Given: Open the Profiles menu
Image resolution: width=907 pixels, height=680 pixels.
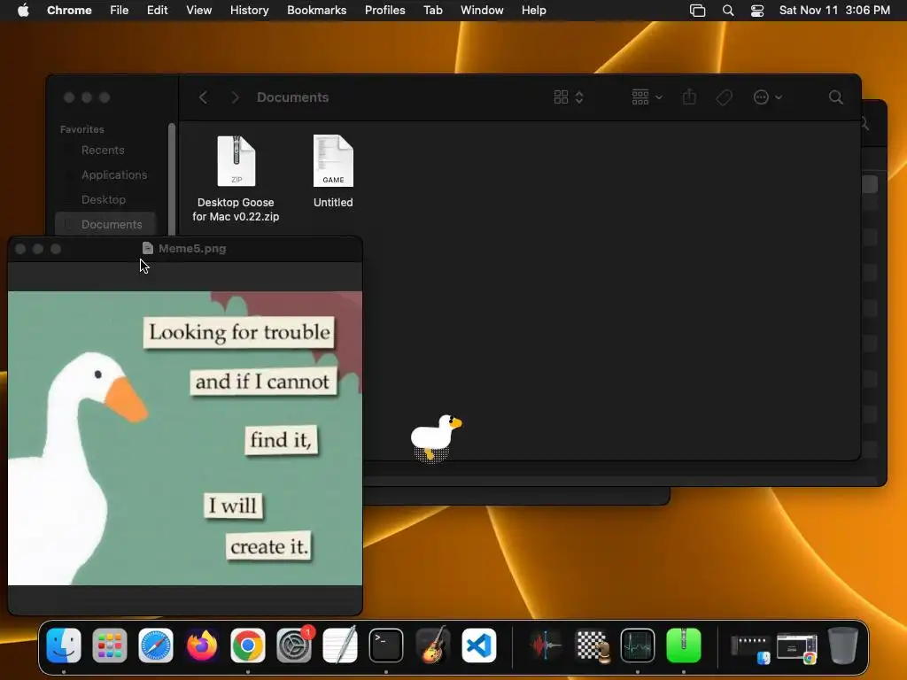Looking at the screenshot, I should (x=384, y=10).
